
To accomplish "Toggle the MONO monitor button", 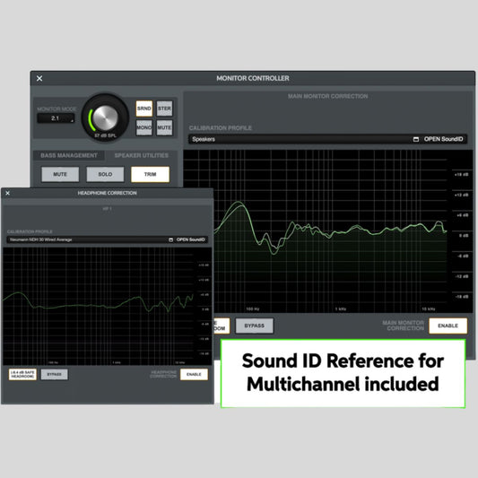I will click(x=144, y=127).
